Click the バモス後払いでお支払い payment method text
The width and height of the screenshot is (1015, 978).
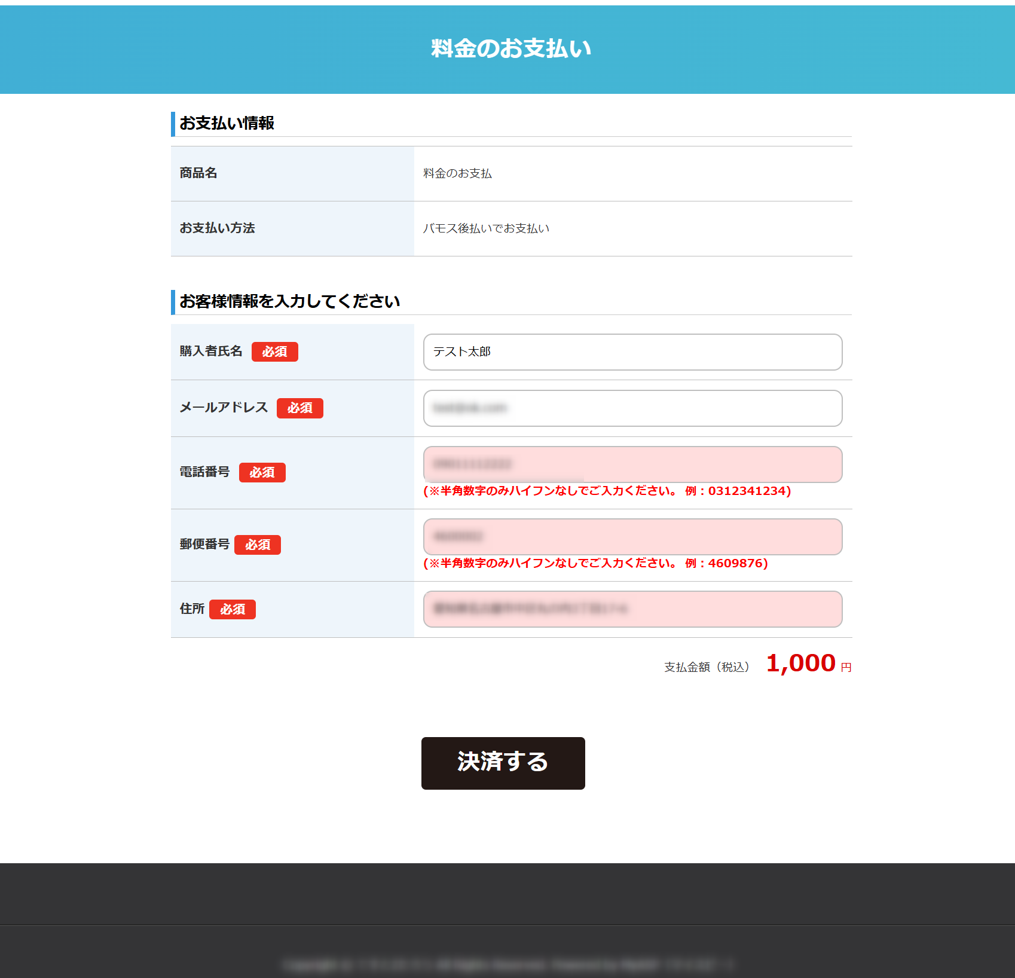pyautogui.click(x=486, y=228)
